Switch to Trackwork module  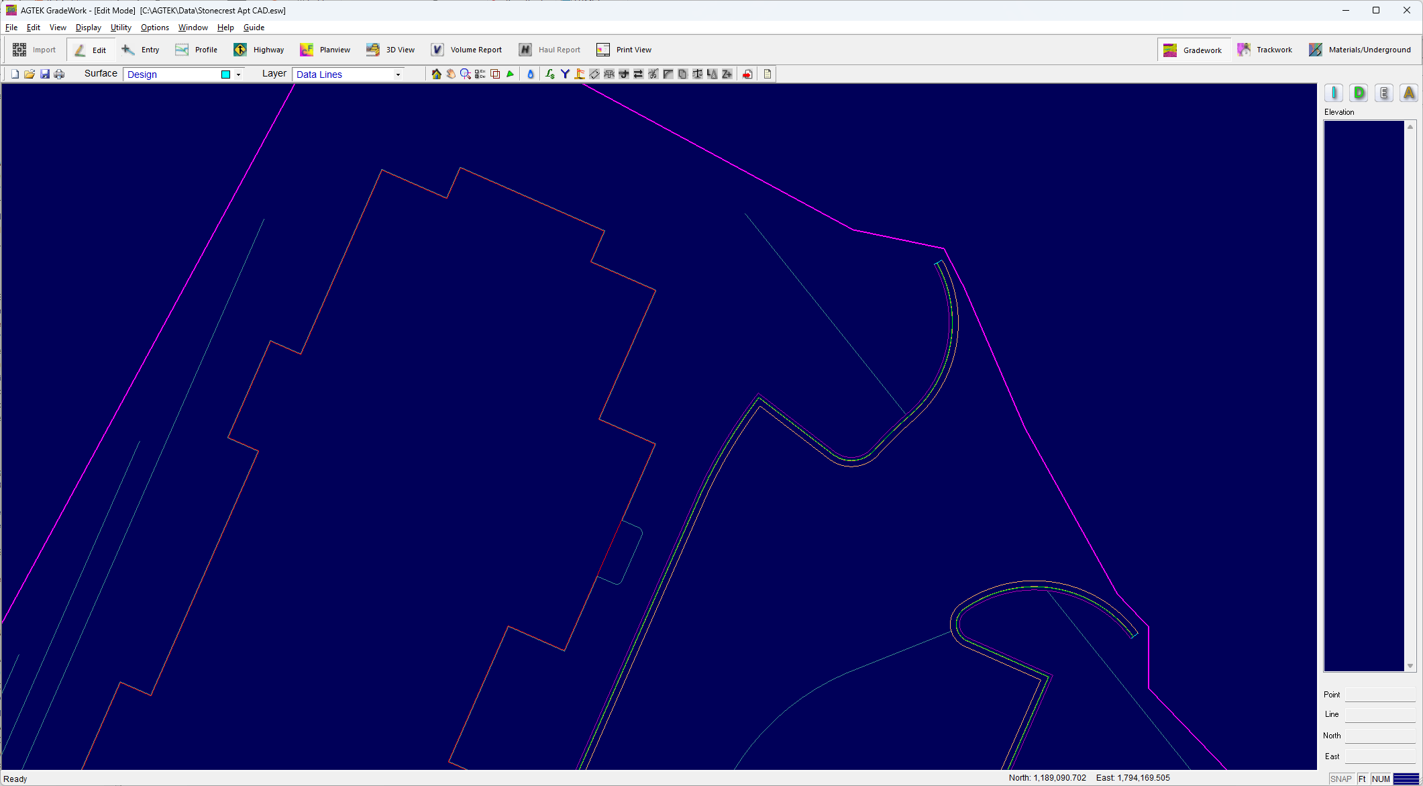click(1265, 50)
